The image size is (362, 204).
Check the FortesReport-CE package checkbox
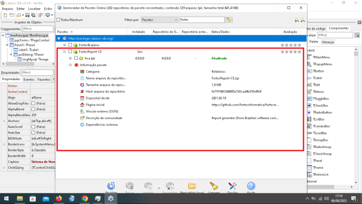click(x=70, y=52)
